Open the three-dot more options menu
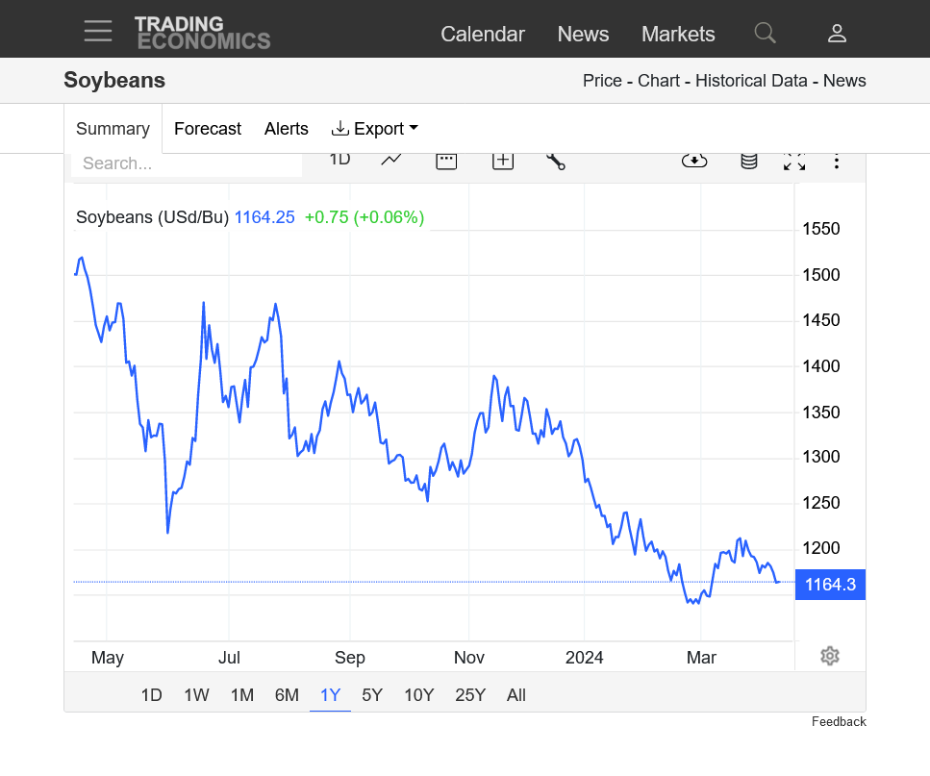 tap(837, 161)
